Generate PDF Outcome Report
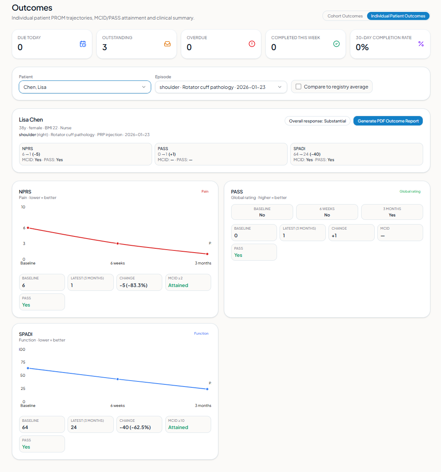Viewport: 441px width, 472px height. pos(388,121)
